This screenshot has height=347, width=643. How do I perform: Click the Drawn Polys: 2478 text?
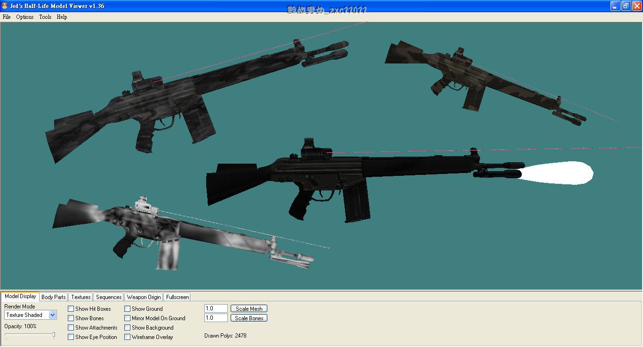coord(225,336)
